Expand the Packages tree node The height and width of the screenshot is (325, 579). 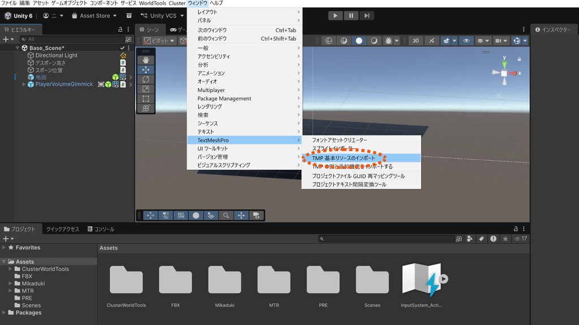(4, 313)
